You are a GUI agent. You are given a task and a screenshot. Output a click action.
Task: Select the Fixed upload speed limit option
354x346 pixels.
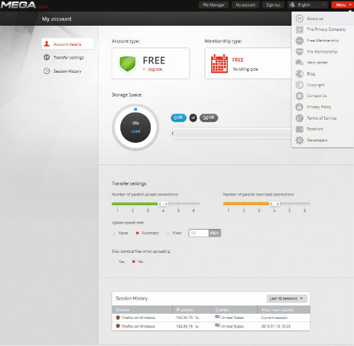pos(168,233)
